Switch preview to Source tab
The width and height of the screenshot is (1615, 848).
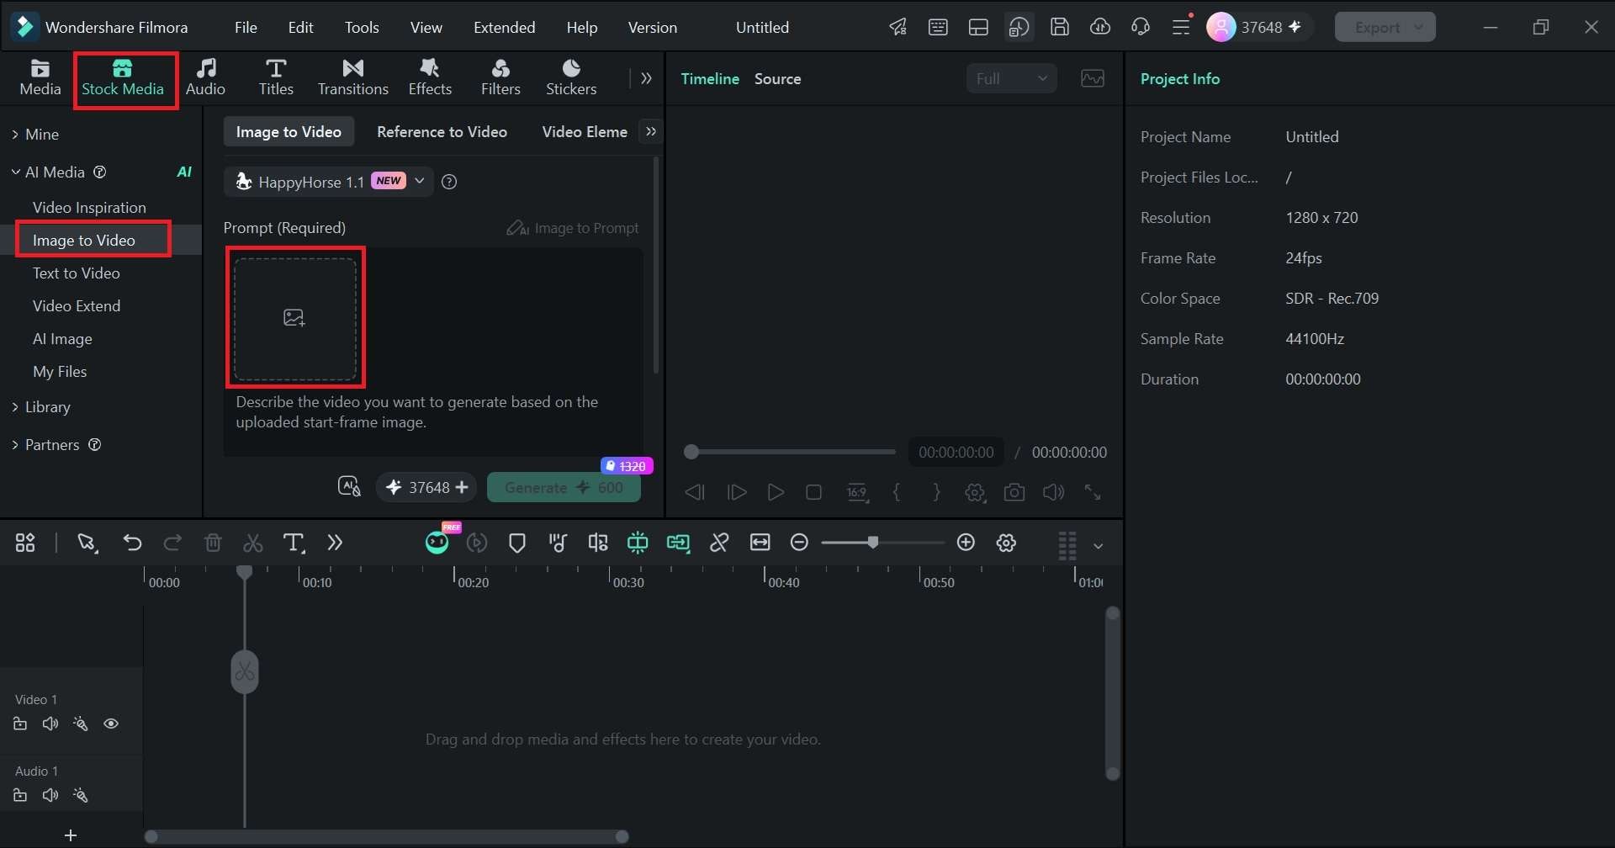point(777,78)
